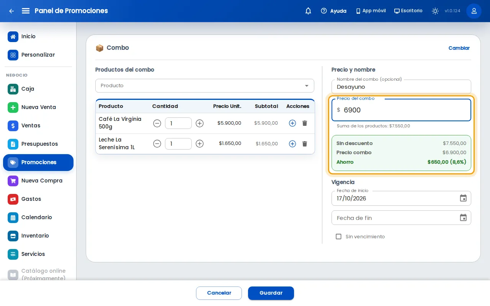490x306 pixels.
Task: Open App móvil link
Action: 371,11
